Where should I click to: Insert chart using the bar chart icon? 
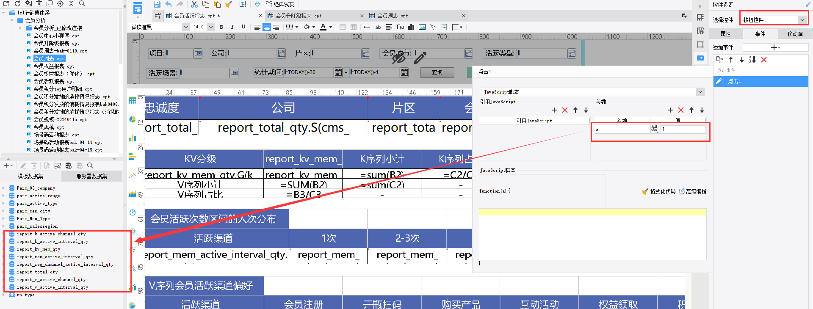[411, 27]
